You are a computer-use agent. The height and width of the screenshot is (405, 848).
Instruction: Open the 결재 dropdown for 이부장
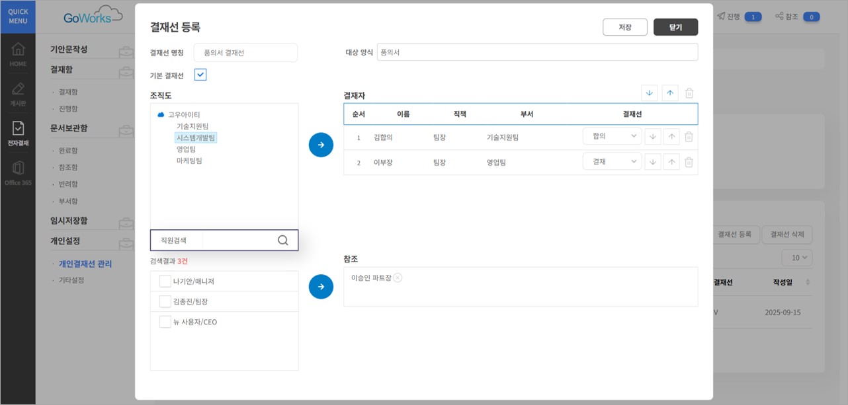613,161
